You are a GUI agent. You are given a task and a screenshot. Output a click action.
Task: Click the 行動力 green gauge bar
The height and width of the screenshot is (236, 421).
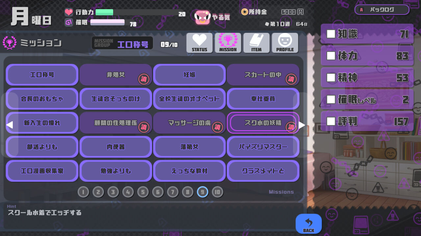click(105, 12)
